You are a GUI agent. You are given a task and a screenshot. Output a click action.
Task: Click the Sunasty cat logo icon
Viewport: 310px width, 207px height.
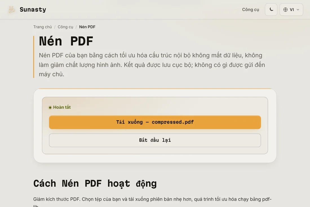click(12, 10)
